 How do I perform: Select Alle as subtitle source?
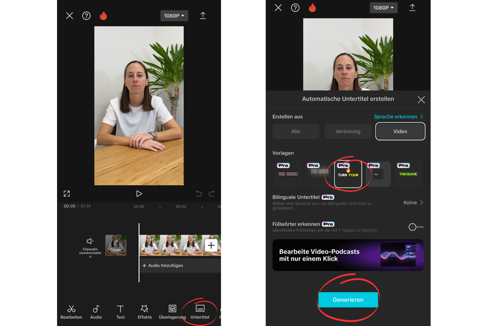point(296,131)
